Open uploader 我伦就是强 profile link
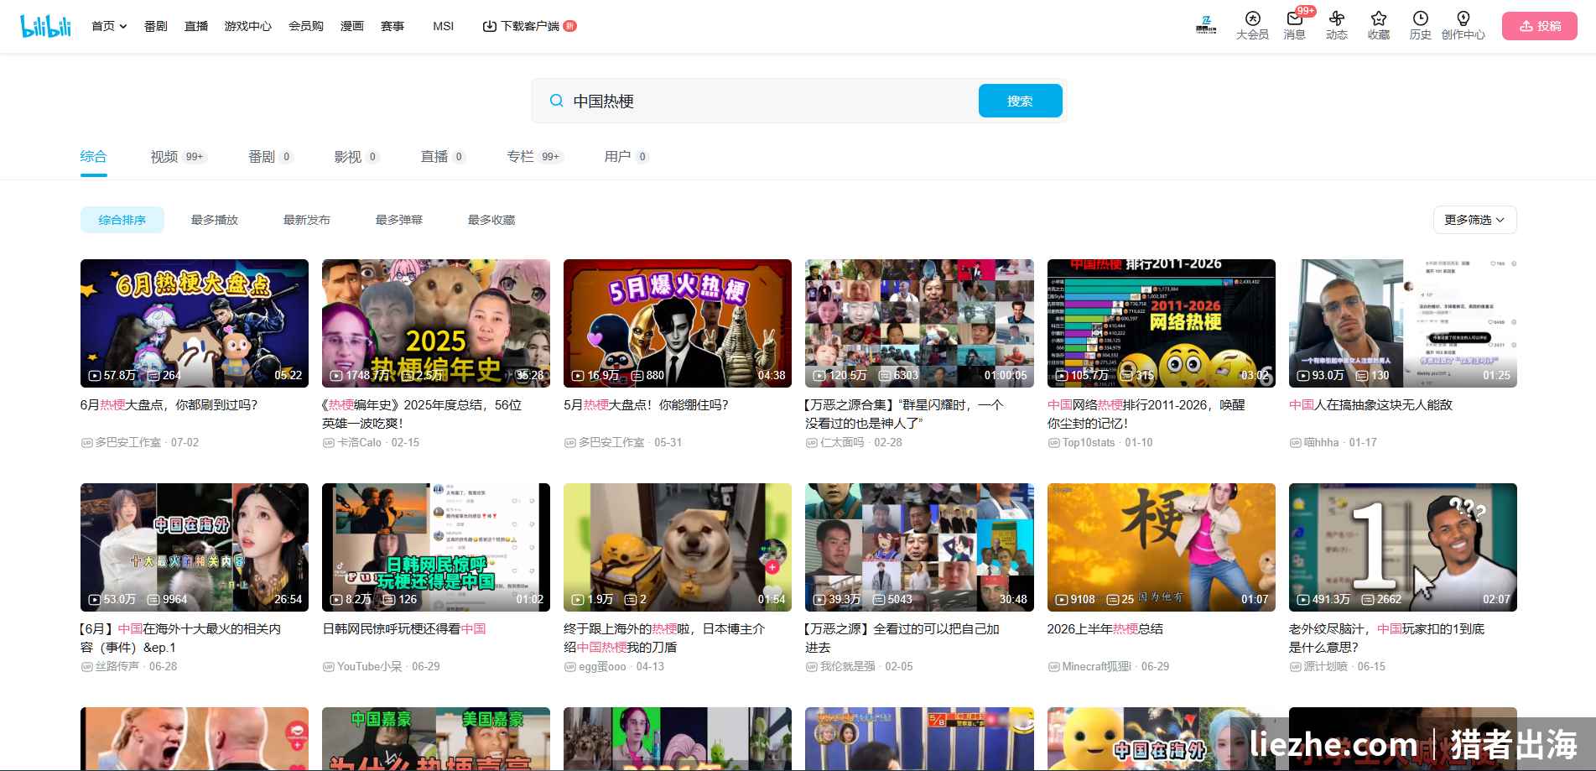 tap(847, 666)
